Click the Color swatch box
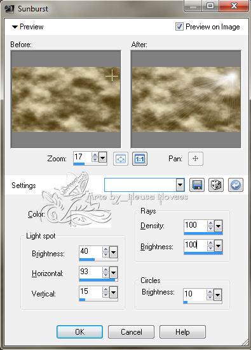251x350 pixels. coord(91,219)
